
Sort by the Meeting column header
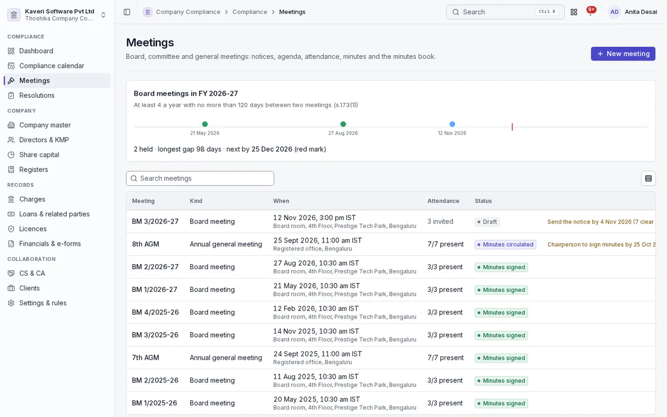point(143,201)
